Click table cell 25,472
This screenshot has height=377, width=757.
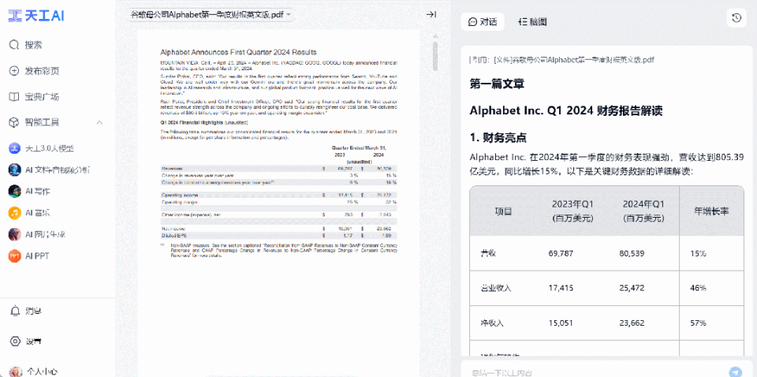[x=632, y=288]
